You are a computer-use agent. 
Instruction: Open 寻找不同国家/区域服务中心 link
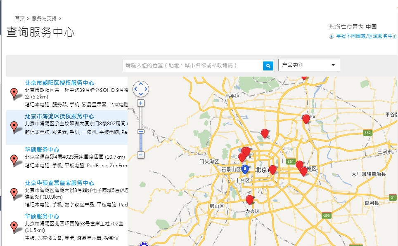click(366, 36)
